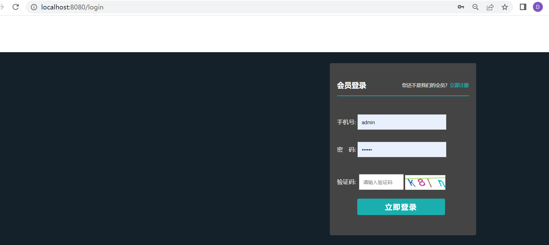This screenshot has width=549, height=245.
Task: Click the 立即登录 login button
Action: coord(401,207)
